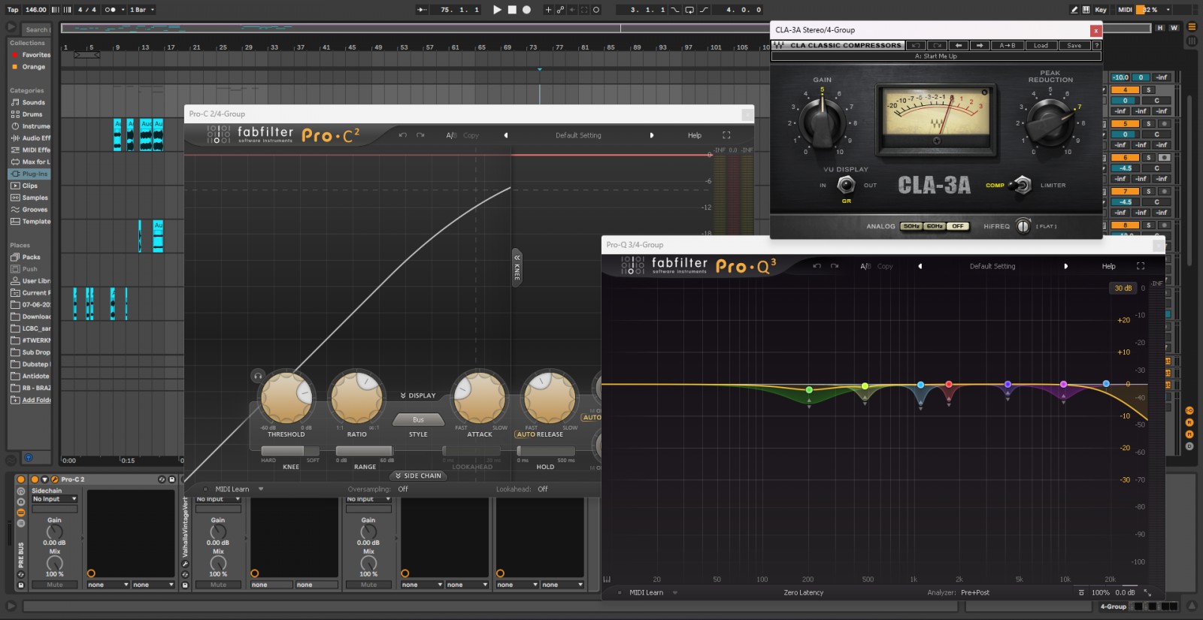
Task: Click Tap tempo button
Action: pyautogui.click(x=13, y=10)
